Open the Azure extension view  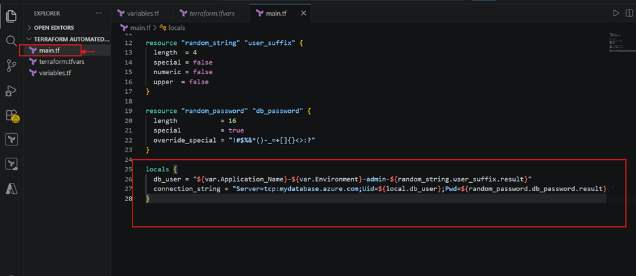pyautogui.click(x=12, y=188)
